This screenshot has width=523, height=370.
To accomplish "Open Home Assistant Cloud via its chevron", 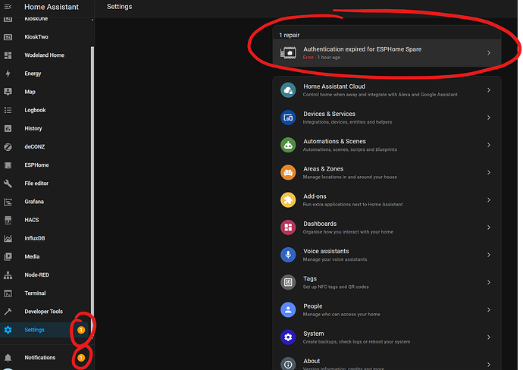I will coord(489,90).
